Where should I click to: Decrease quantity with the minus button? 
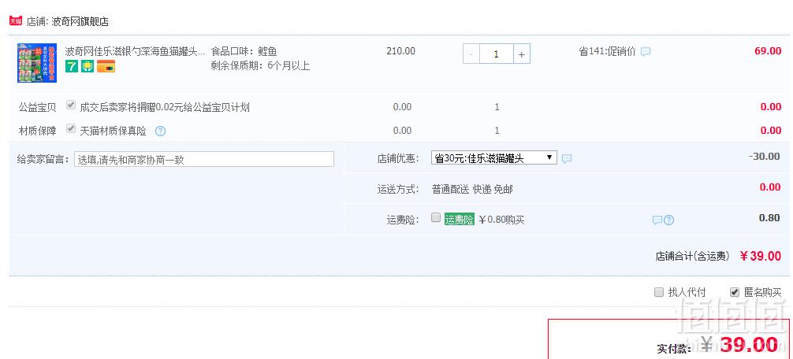pyautogui.click(x=471, y=54)
